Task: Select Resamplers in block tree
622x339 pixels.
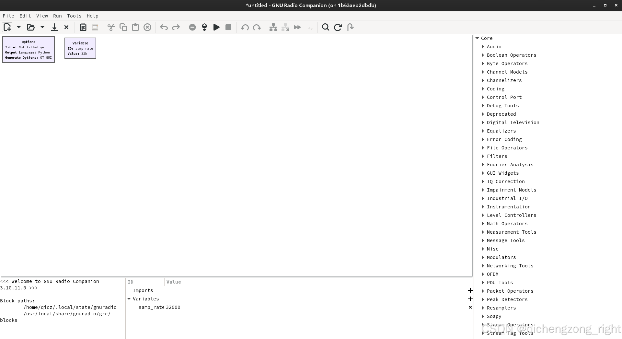Action: [x=501, y=308]
